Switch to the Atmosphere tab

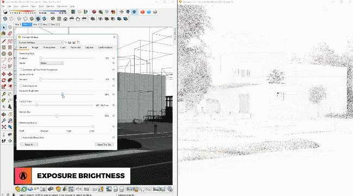tap(49, 47)
